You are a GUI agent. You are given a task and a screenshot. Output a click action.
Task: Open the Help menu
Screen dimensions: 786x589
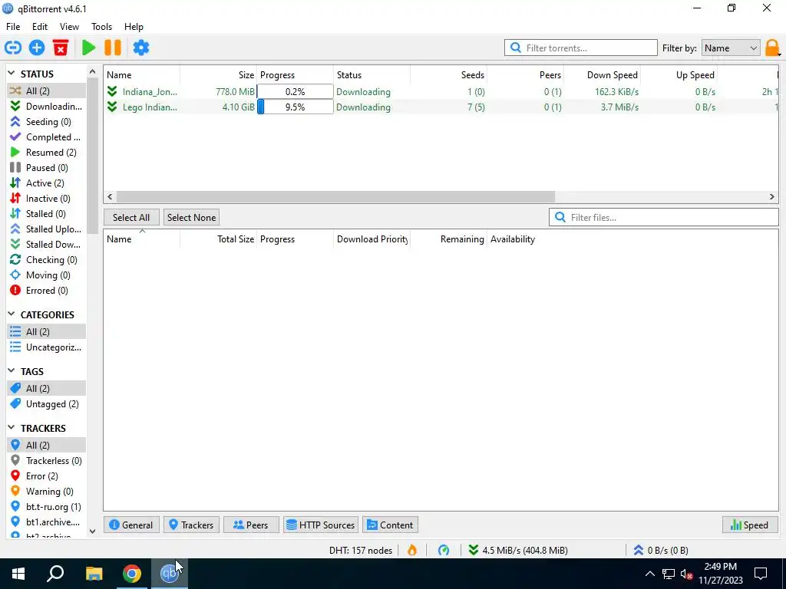click(x=134, y=27)
